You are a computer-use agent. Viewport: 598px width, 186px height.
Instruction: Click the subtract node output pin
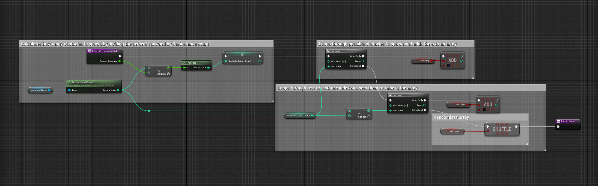click(369, 111)
